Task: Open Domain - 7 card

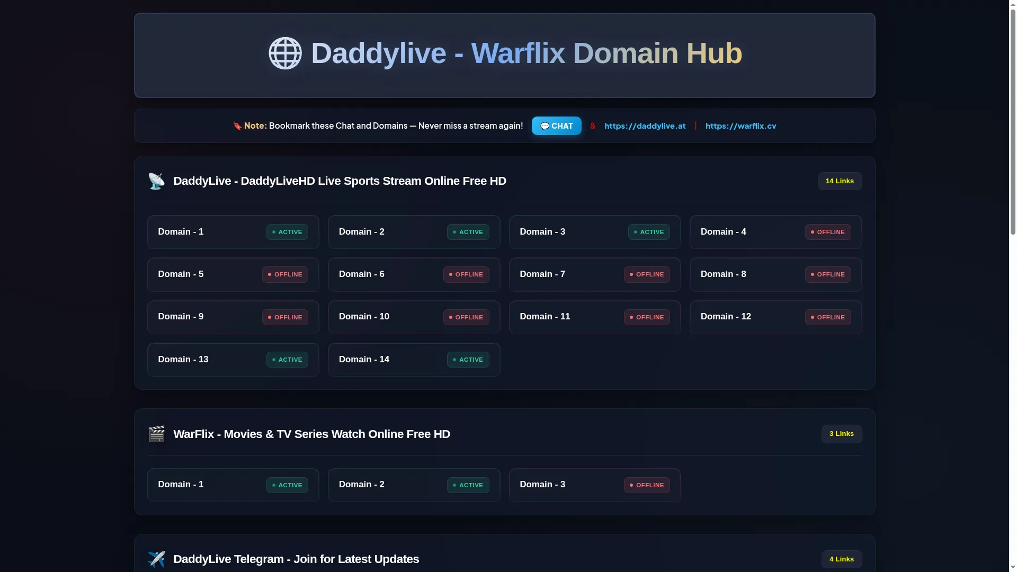Action: (x=595, y=275)
